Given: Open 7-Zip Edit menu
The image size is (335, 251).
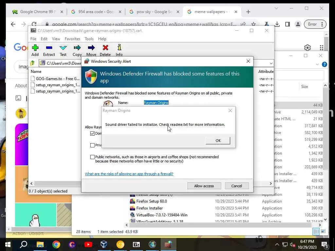Looking at the screenshot, I should (44, 39).
